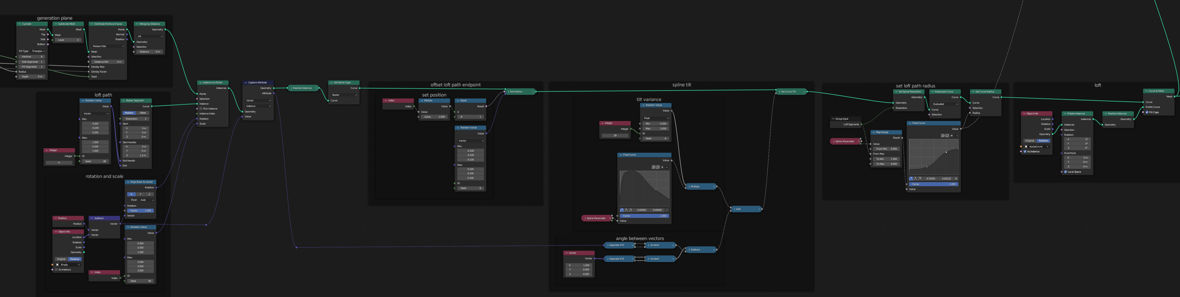Viewport: 1180px width, 297px height.
Task: Open the Fill Type Triangles dropdown
Action: 38,51
